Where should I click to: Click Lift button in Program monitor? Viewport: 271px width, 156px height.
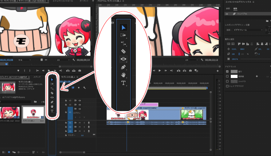pyautogui.click(x=179, y=71)
